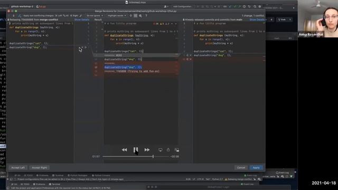Image resolution: width=338 pixels, height=190 pixels.
Task: Open the Highlight words dropdown
Action: click(117, 16)
